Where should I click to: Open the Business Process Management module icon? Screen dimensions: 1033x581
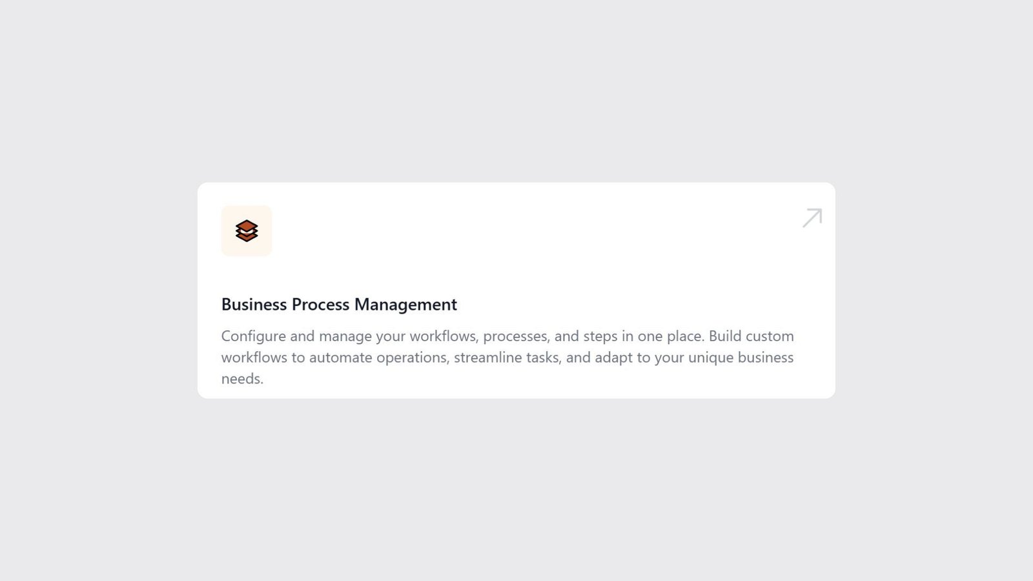pyautogui.click(x=247, y=230)
